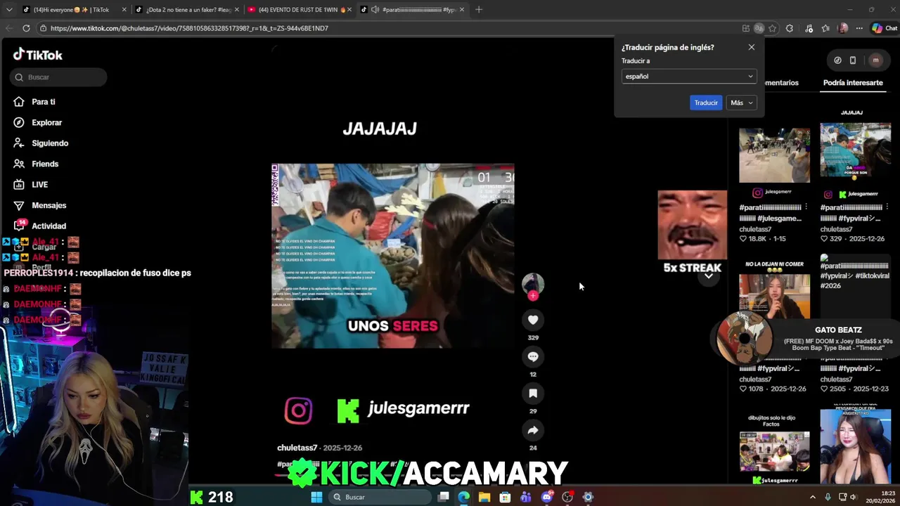Open LIVE in the sidebar

39,185
